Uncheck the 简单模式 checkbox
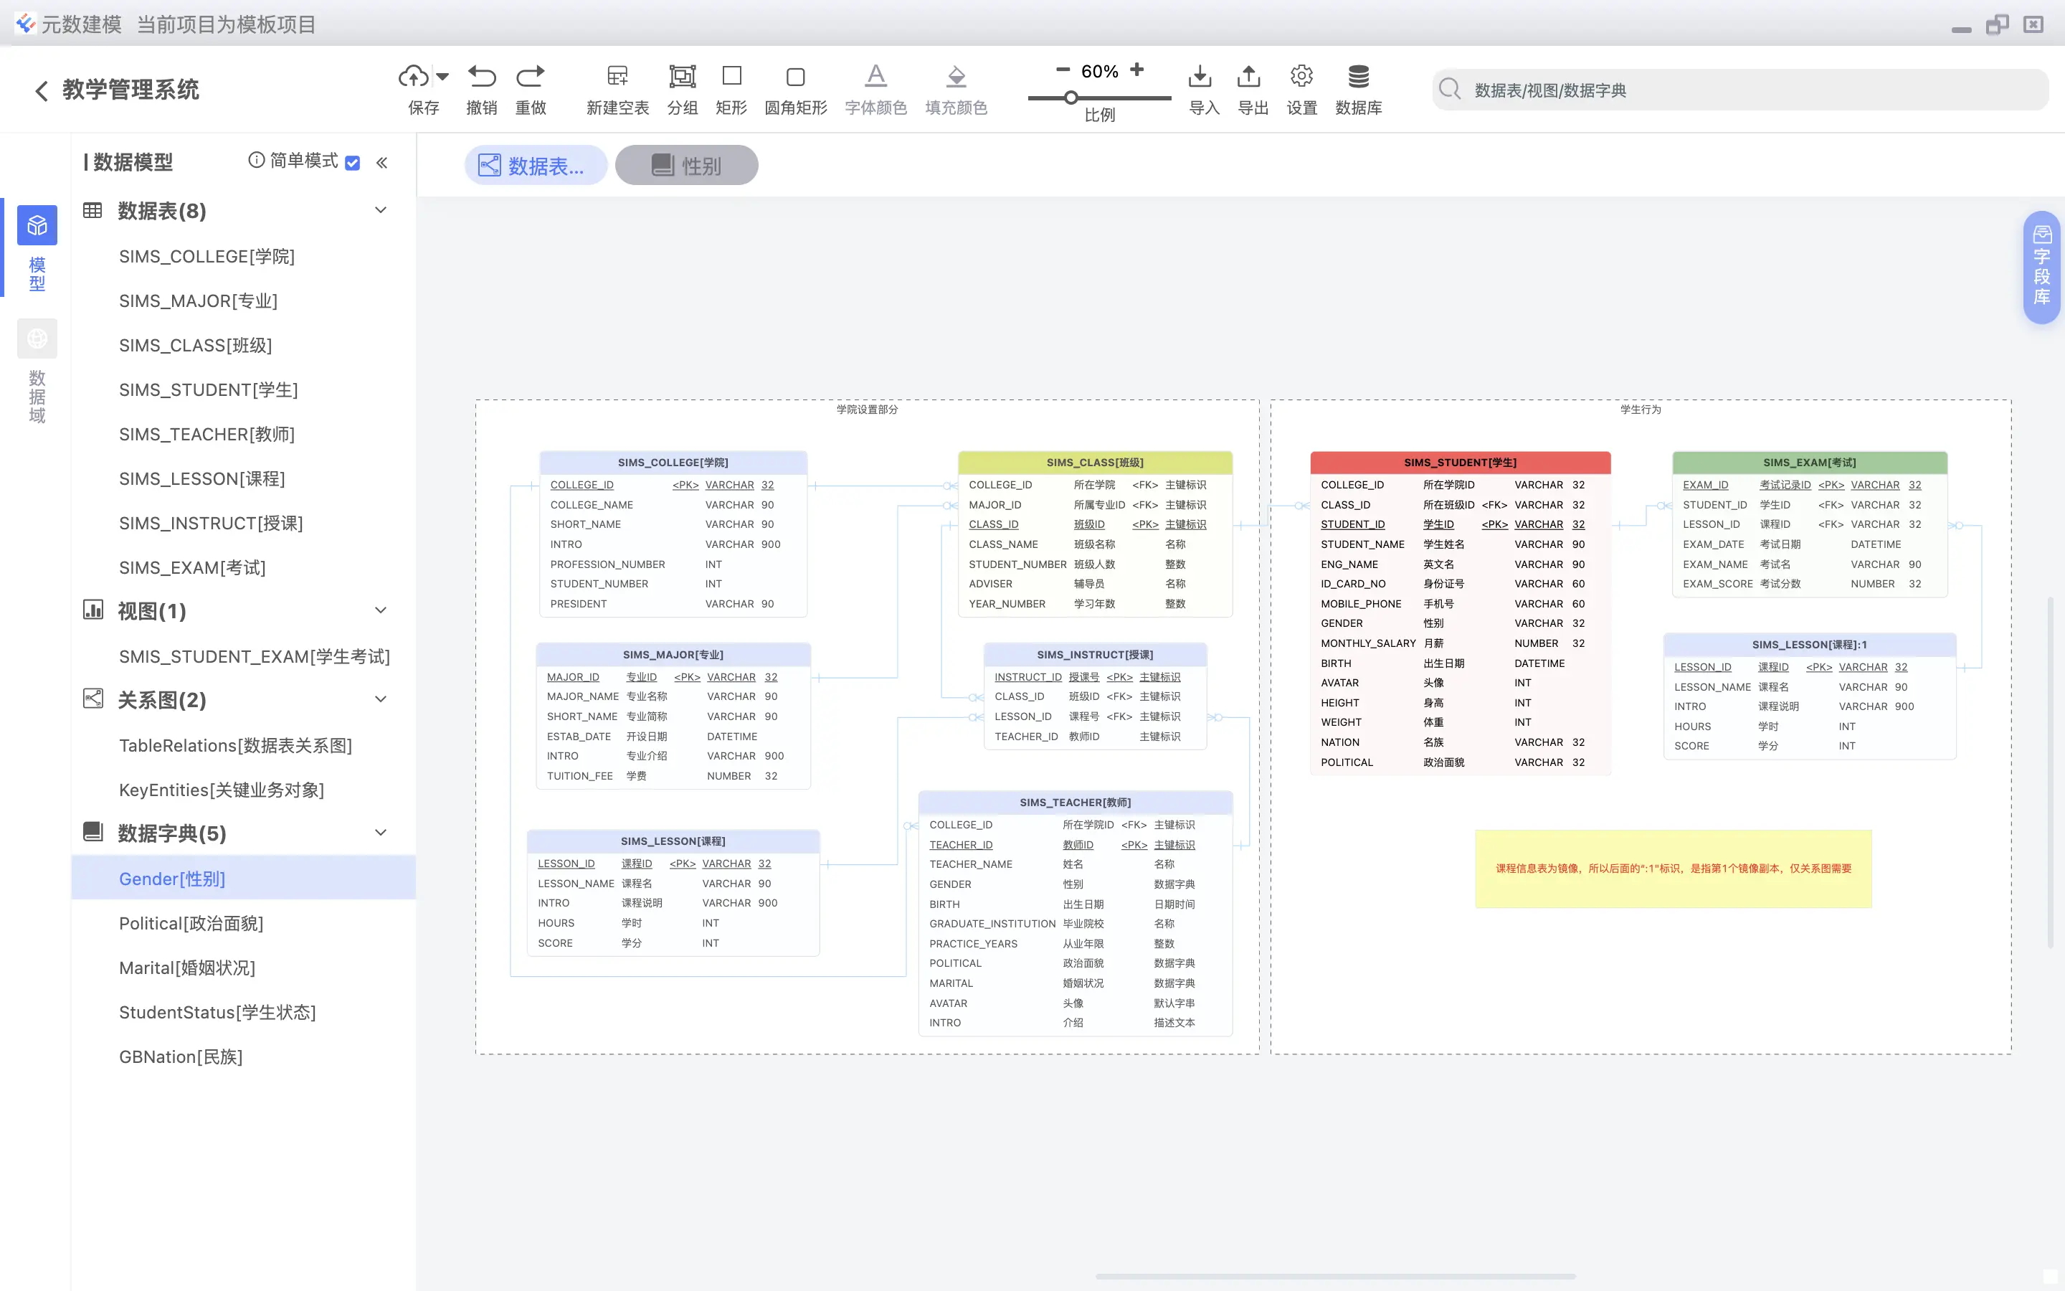The image size is (2065, 1291). point(353,162)
